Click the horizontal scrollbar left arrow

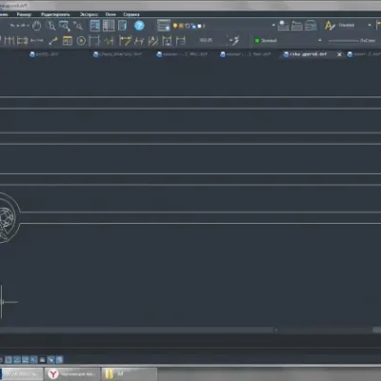coord(276,331)
